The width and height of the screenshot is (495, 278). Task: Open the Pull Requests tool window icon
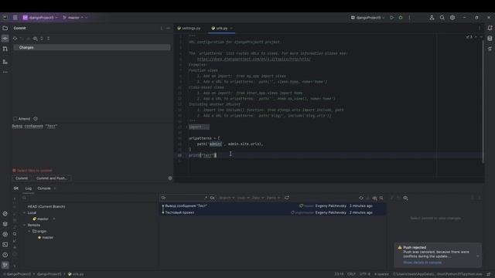point(5,49)
